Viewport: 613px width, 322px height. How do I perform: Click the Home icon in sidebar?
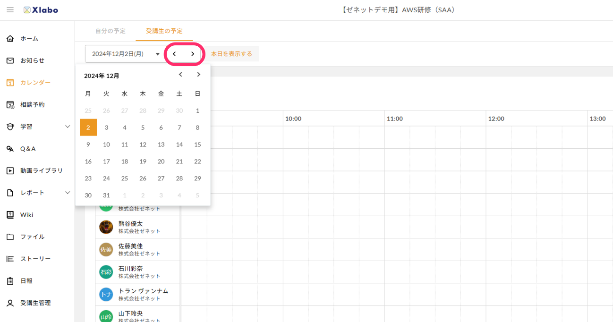click(x=10, y=38)
